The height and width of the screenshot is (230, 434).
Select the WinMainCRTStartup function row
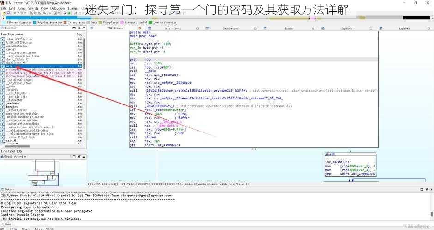(x=42, y=42)
